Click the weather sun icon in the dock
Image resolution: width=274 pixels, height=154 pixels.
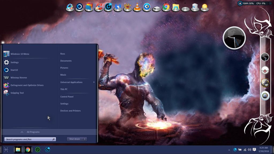[x=204, y=7]
